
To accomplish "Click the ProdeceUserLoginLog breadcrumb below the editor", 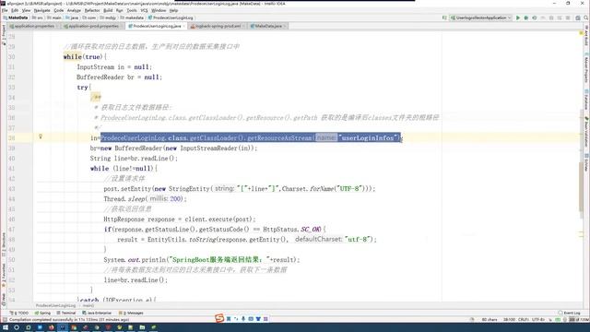I will (x=55, y=305).
